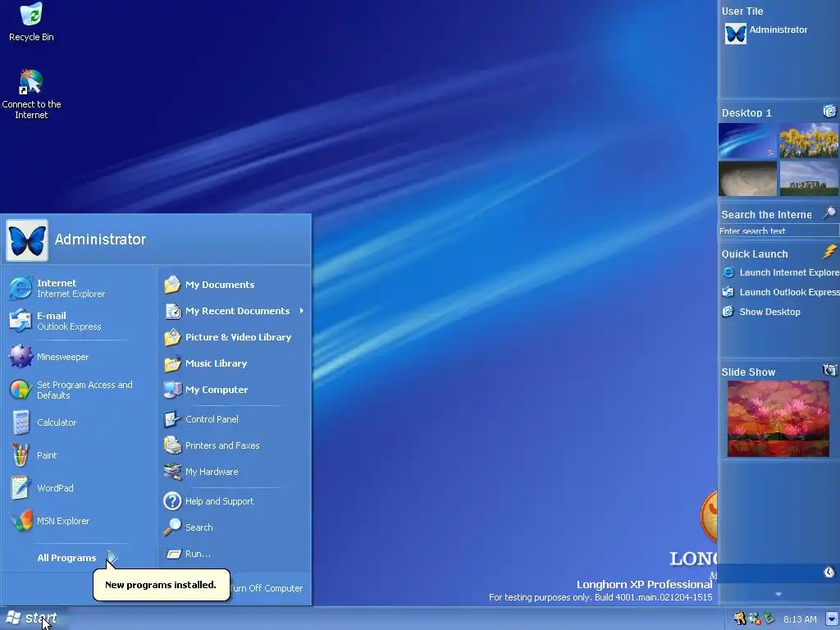Click the 8:13 AM clock
840x630 pixels.
coord(800,619)
